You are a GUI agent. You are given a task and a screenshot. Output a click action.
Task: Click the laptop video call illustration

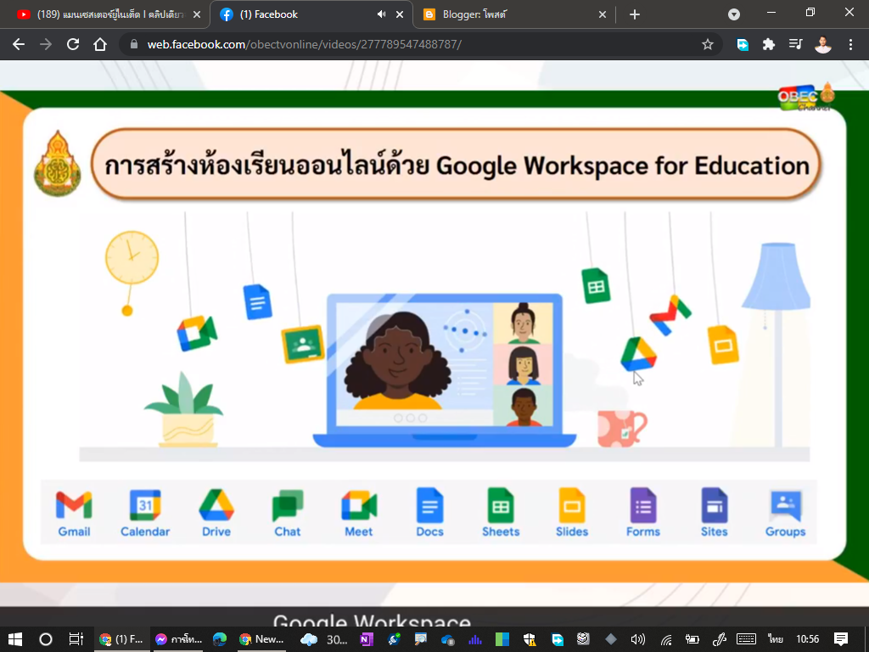(445, 370)
